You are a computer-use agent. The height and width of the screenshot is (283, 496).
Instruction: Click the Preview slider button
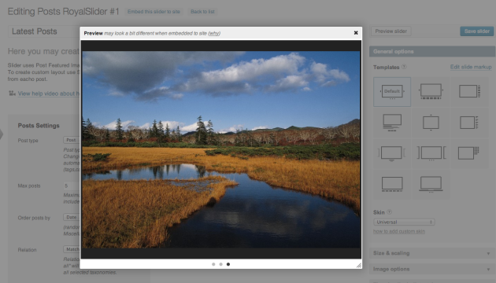[x=391, y=31]
